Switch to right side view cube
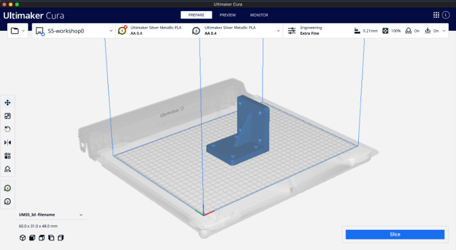Viewport: 456px width, 250px height. 61,238
